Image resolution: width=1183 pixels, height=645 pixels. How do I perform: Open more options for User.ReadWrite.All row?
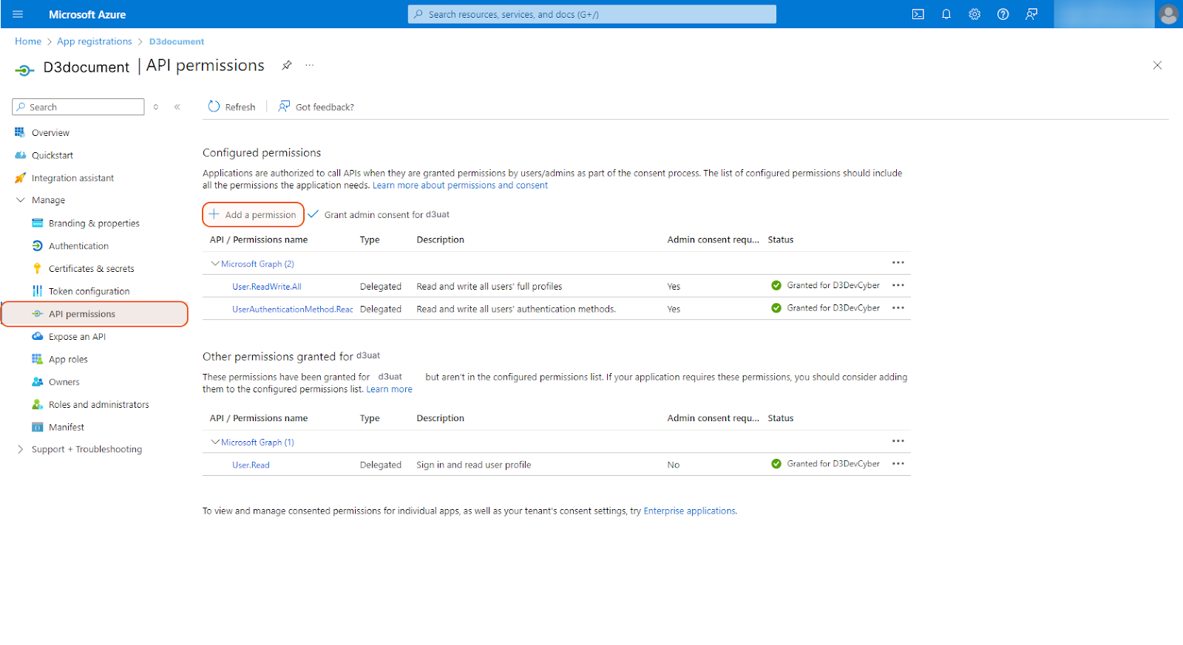pos(898,285)
